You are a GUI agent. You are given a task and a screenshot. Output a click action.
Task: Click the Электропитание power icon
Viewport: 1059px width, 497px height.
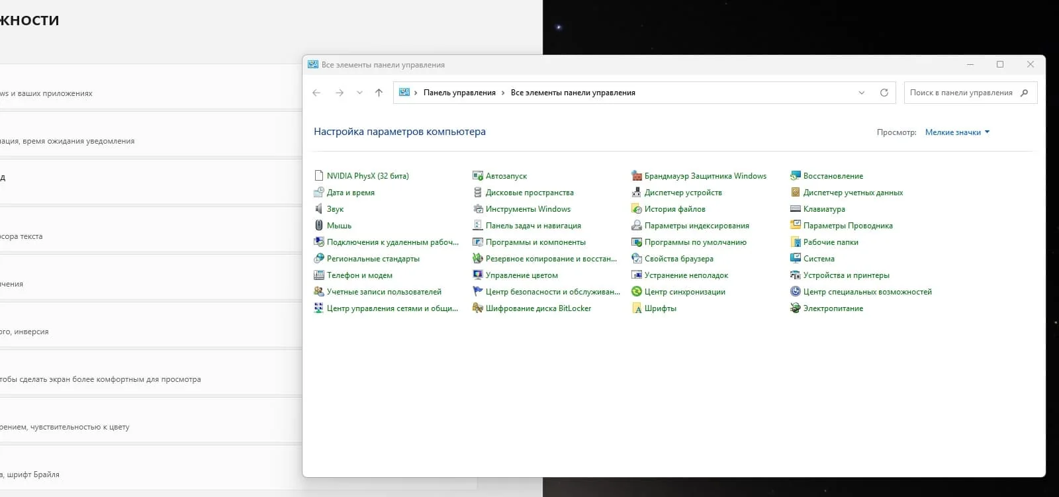[x=796, y=308]
